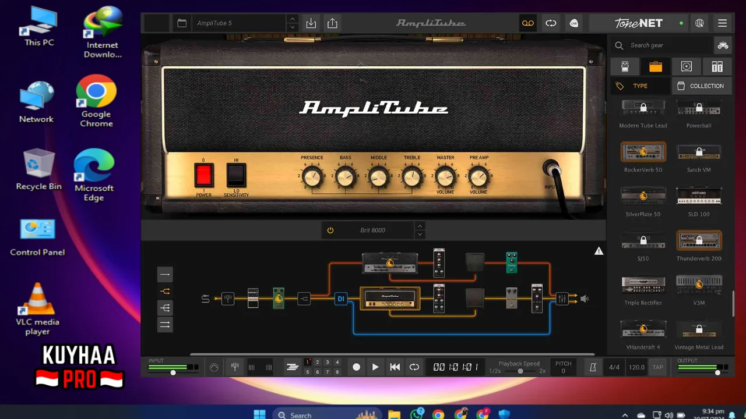Select the Powerball amp
The image size is (746, 419).
coord(699,112)
